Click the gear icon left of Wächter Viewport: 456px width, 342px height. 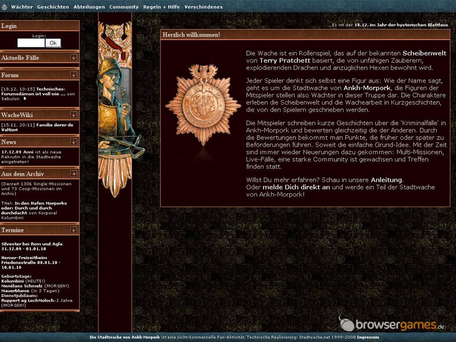[x=4, y=7]
